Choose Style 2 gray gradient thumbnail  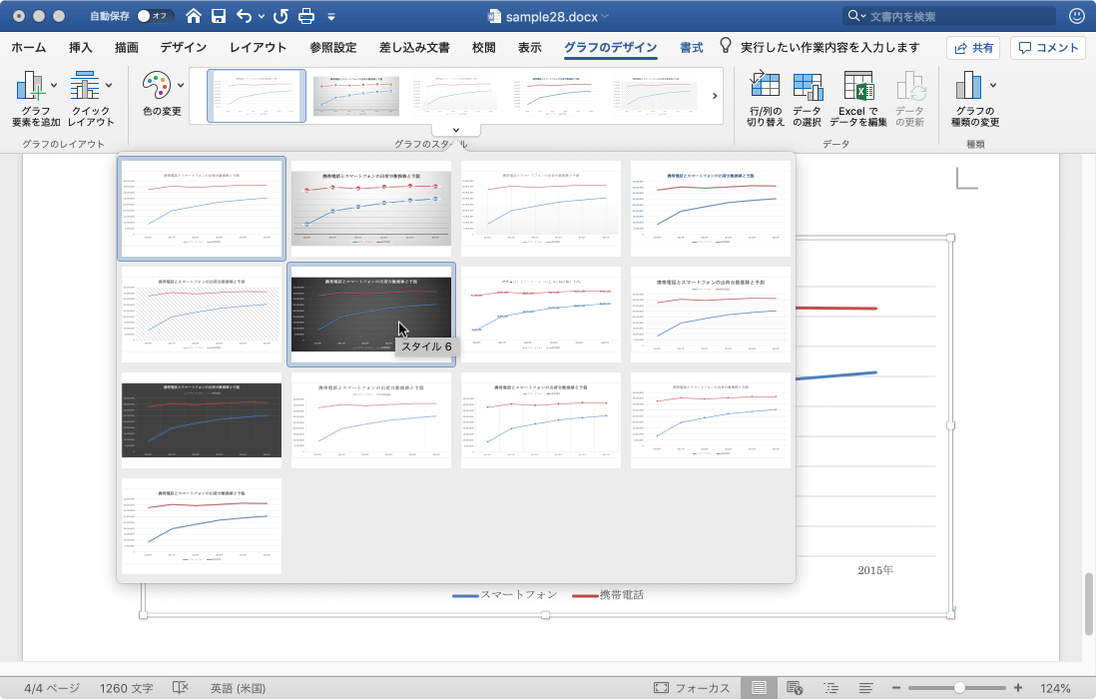point(371,209)
